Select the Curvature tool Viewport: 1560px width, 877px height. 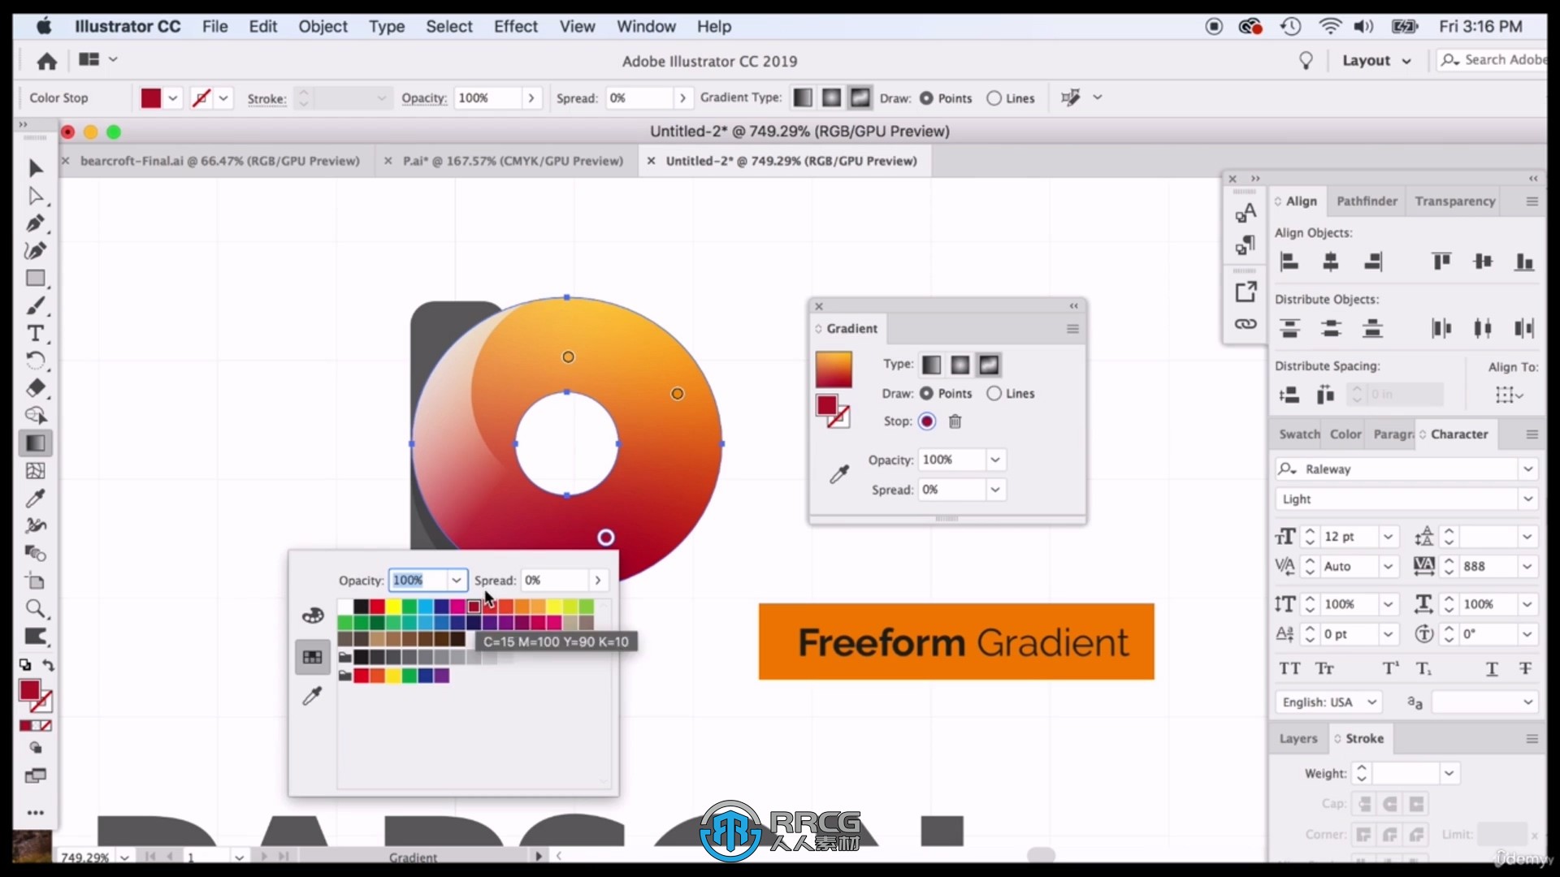pyautogui.click(x=35, y=251)
